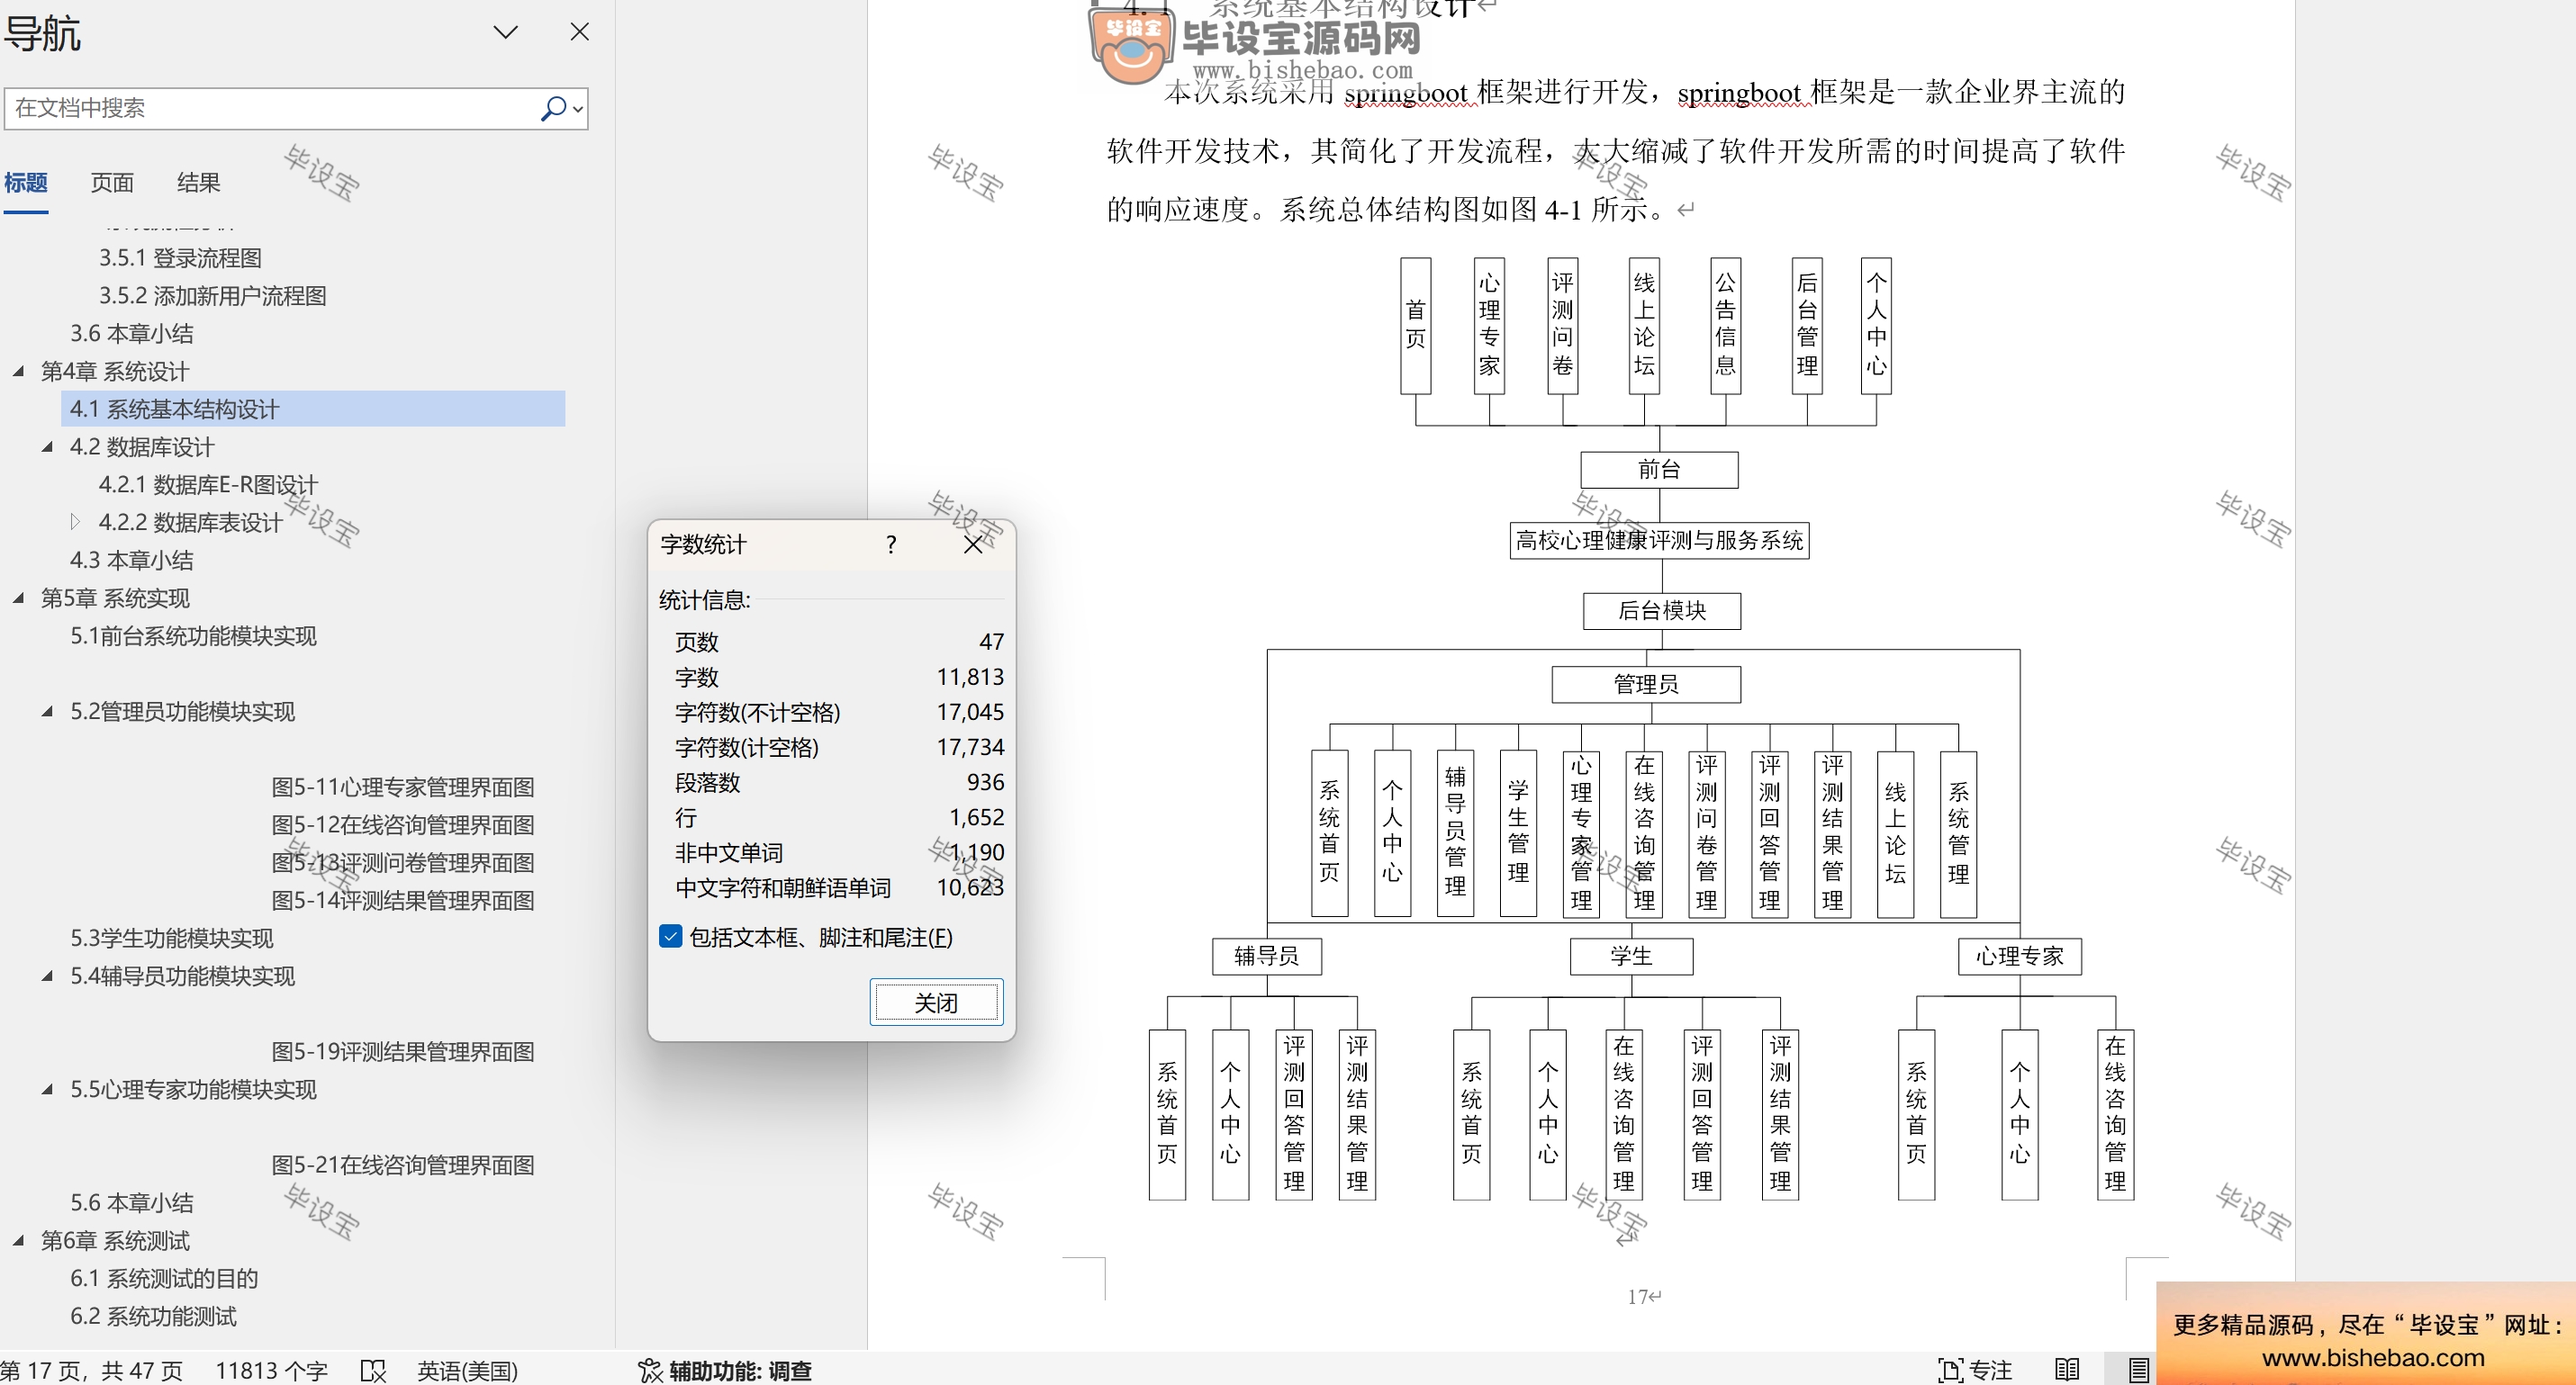The height and width of the screenshot is (1385, 2576).
Task: Select 图5-11心理专家管理界面图 entry
Action: click(402, 787)
